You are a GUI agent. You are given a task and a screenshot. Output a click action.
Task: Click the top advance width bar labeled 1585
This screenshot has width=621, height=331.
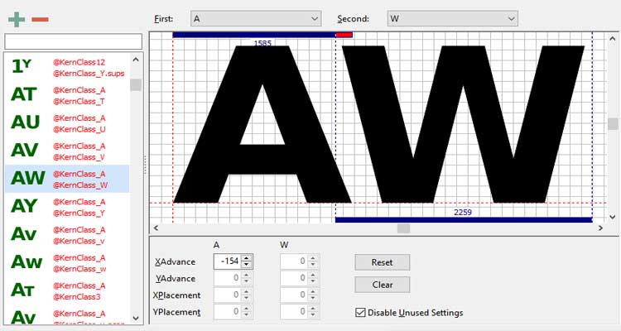[x=254, y=35]
